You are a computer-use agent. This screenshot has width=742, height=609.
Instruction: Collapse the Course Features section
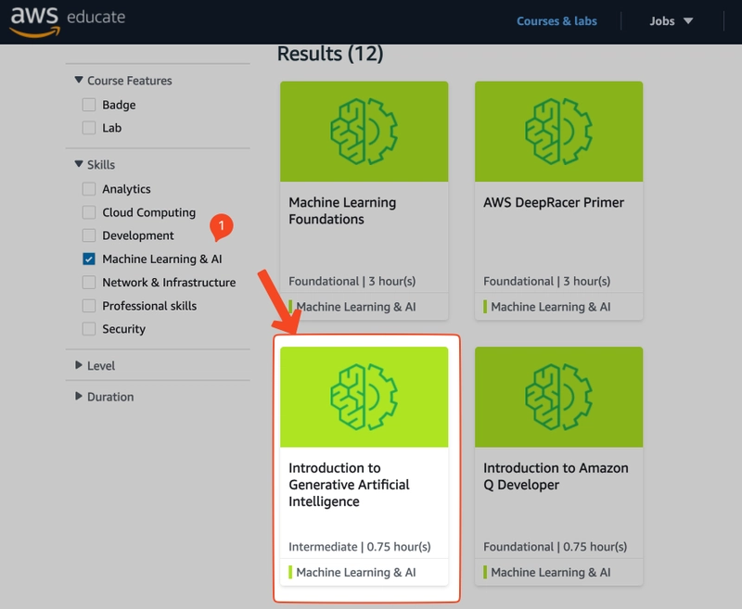[x=123, y=81]
